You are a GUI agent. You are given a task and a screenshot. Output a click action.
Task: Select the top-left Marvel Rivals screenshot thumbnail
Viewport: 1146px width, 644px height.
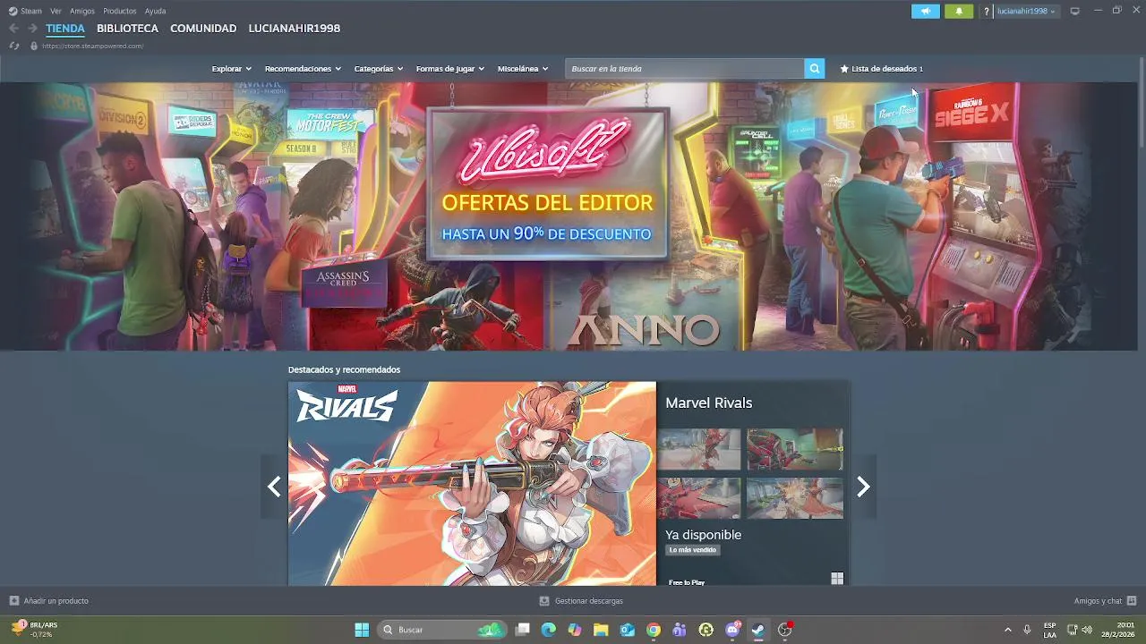(x=699, y=449)
